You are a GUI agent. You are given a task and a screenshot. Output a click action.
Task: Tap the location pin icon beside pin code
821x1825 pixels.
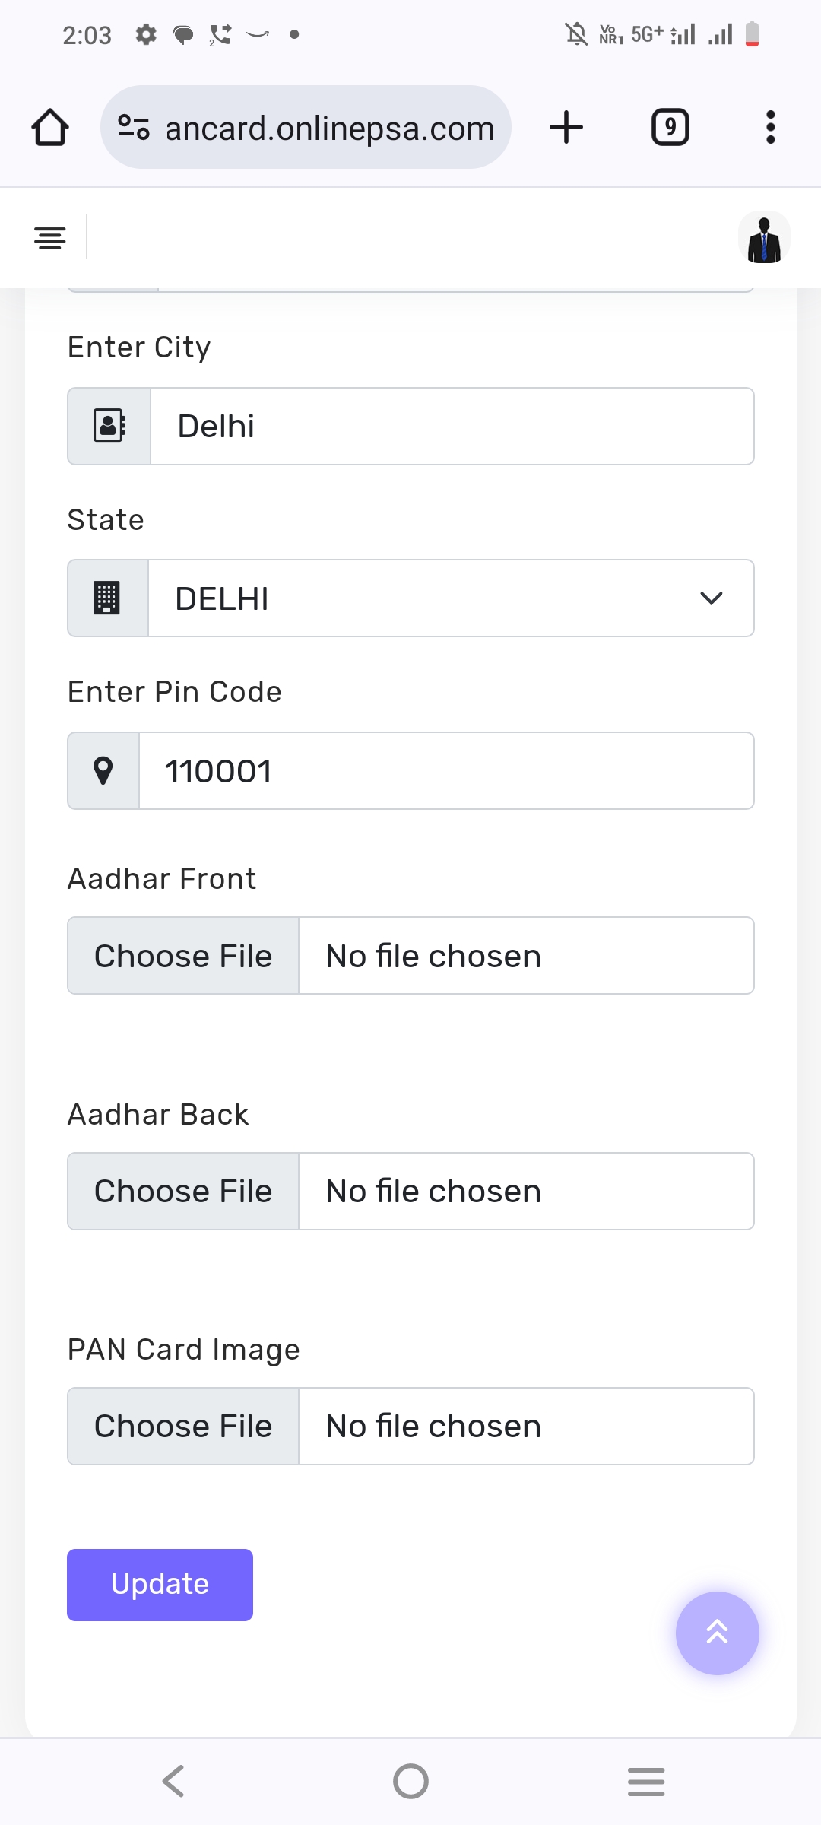(x=103, y=771)
